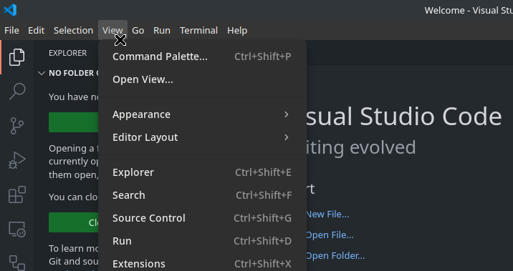Expand the Editor Layout submenu
The height and width of the screenshot is (271, 513).
tap(202, 137)
